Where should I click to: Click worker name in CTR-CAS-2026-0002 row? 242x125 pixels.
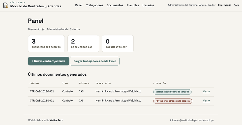click(118, 91)
